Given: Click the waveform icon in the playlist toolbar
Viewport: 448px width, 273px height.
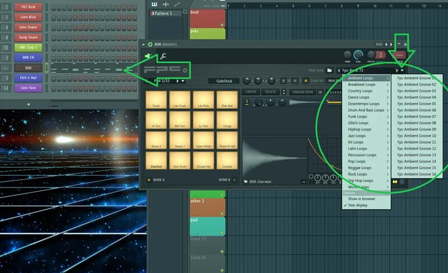Looking at the screenshot, I should [x=166, y=4].
